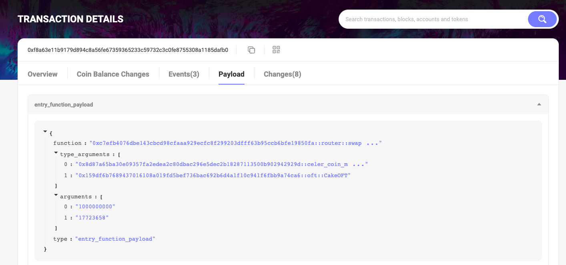Select the Payload tab
Image resolution: width=566 pixels, height=265 pixels.
click(231, 74)
